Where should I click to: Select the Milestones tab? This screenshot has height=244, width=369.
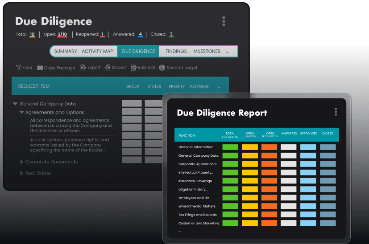[207, 51]
